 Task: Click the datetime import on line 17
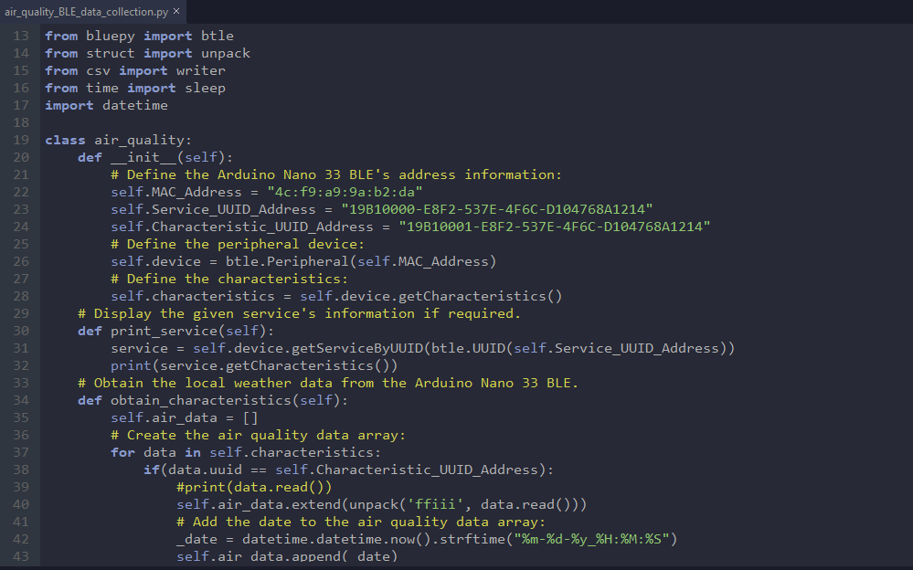pyautogui.click(x=134, y=104)
